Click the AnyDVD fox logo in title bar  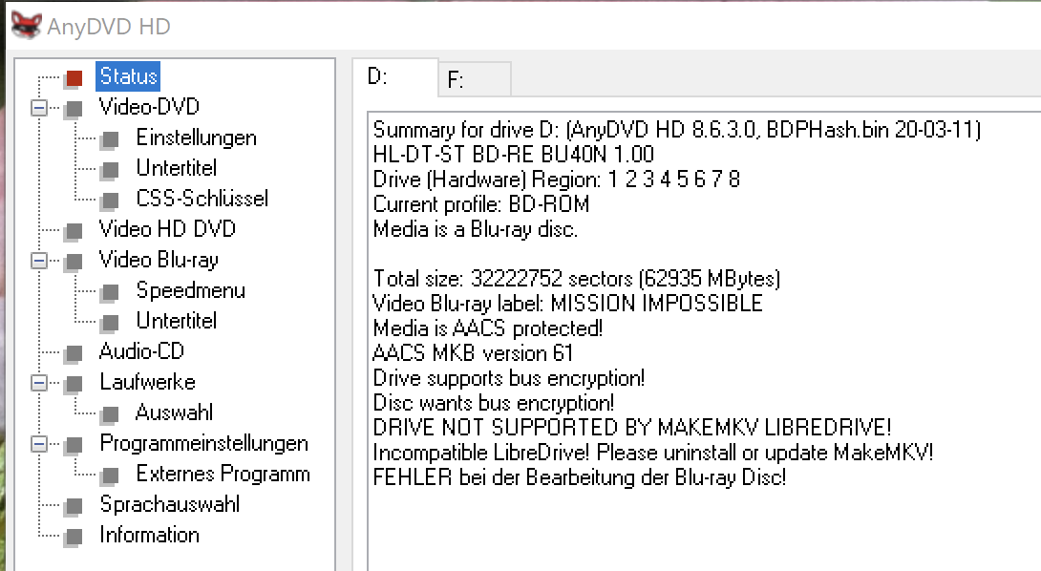(x=26, y=25)
